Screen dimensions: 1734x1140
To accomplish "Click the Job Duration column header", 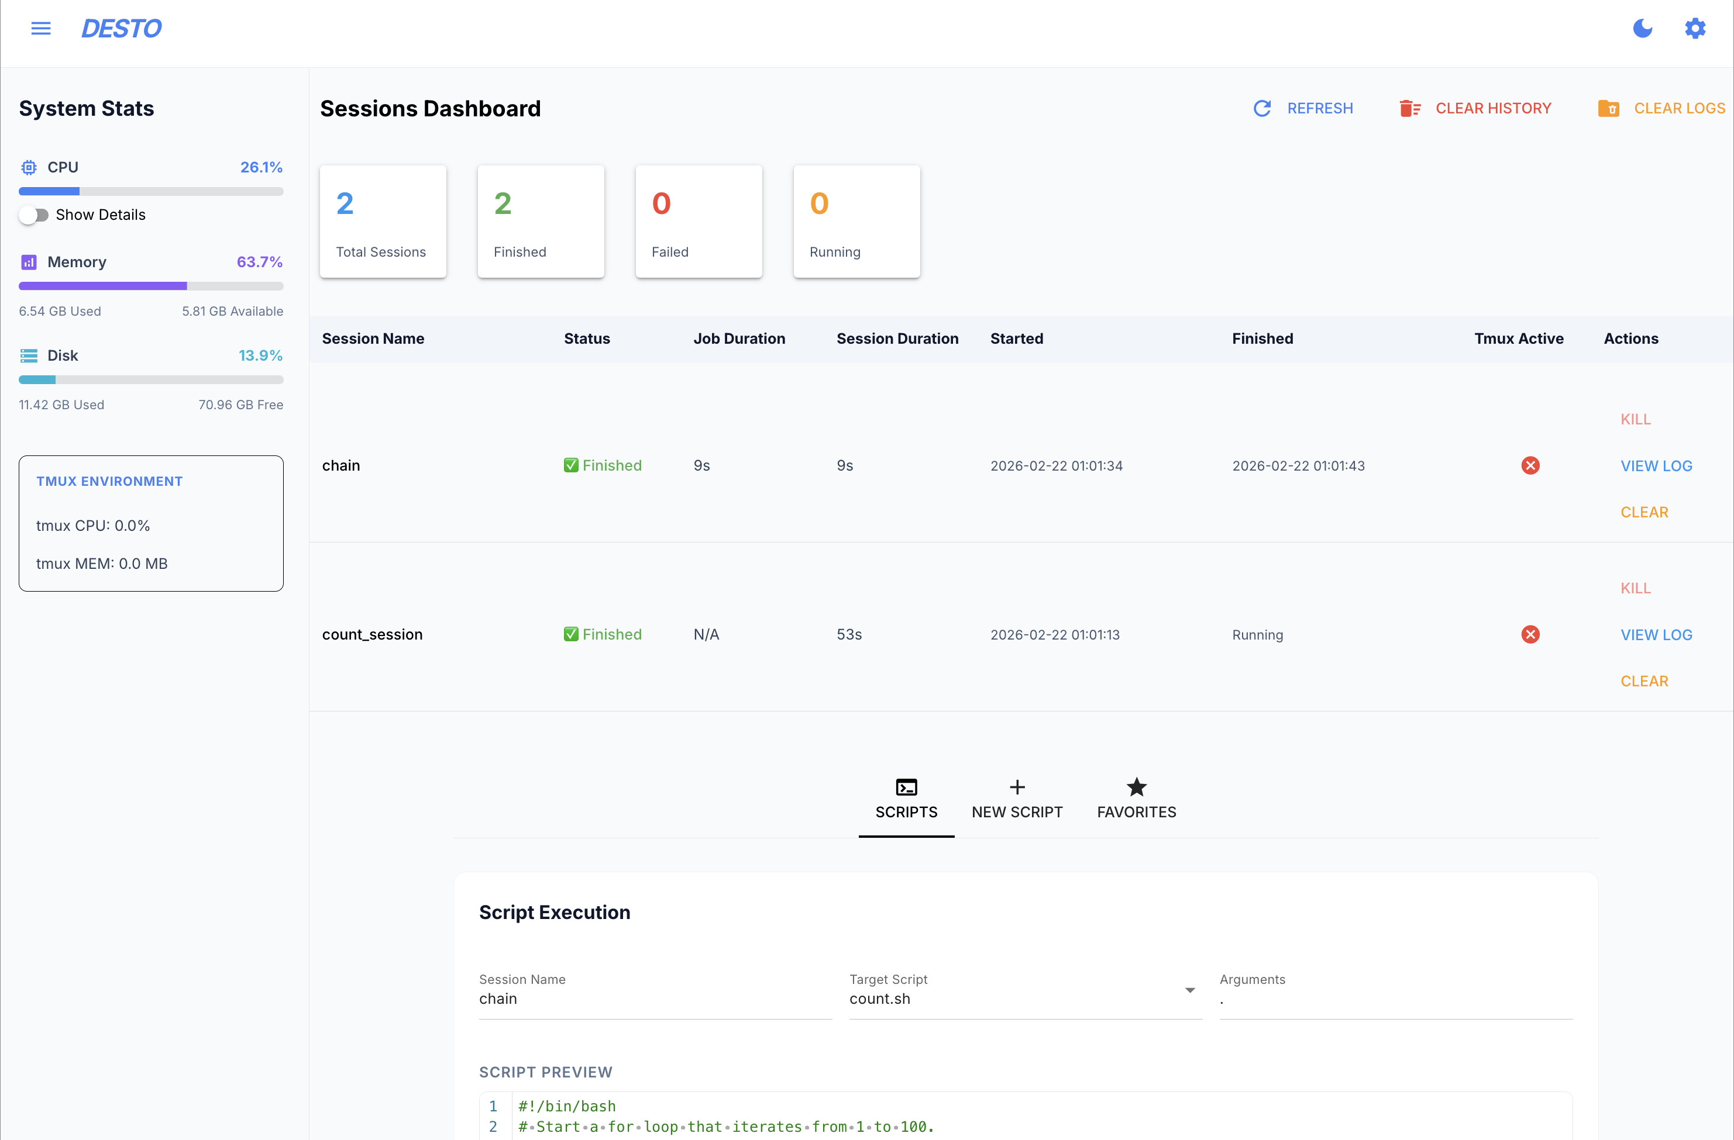I will click(x=739, y=338).
